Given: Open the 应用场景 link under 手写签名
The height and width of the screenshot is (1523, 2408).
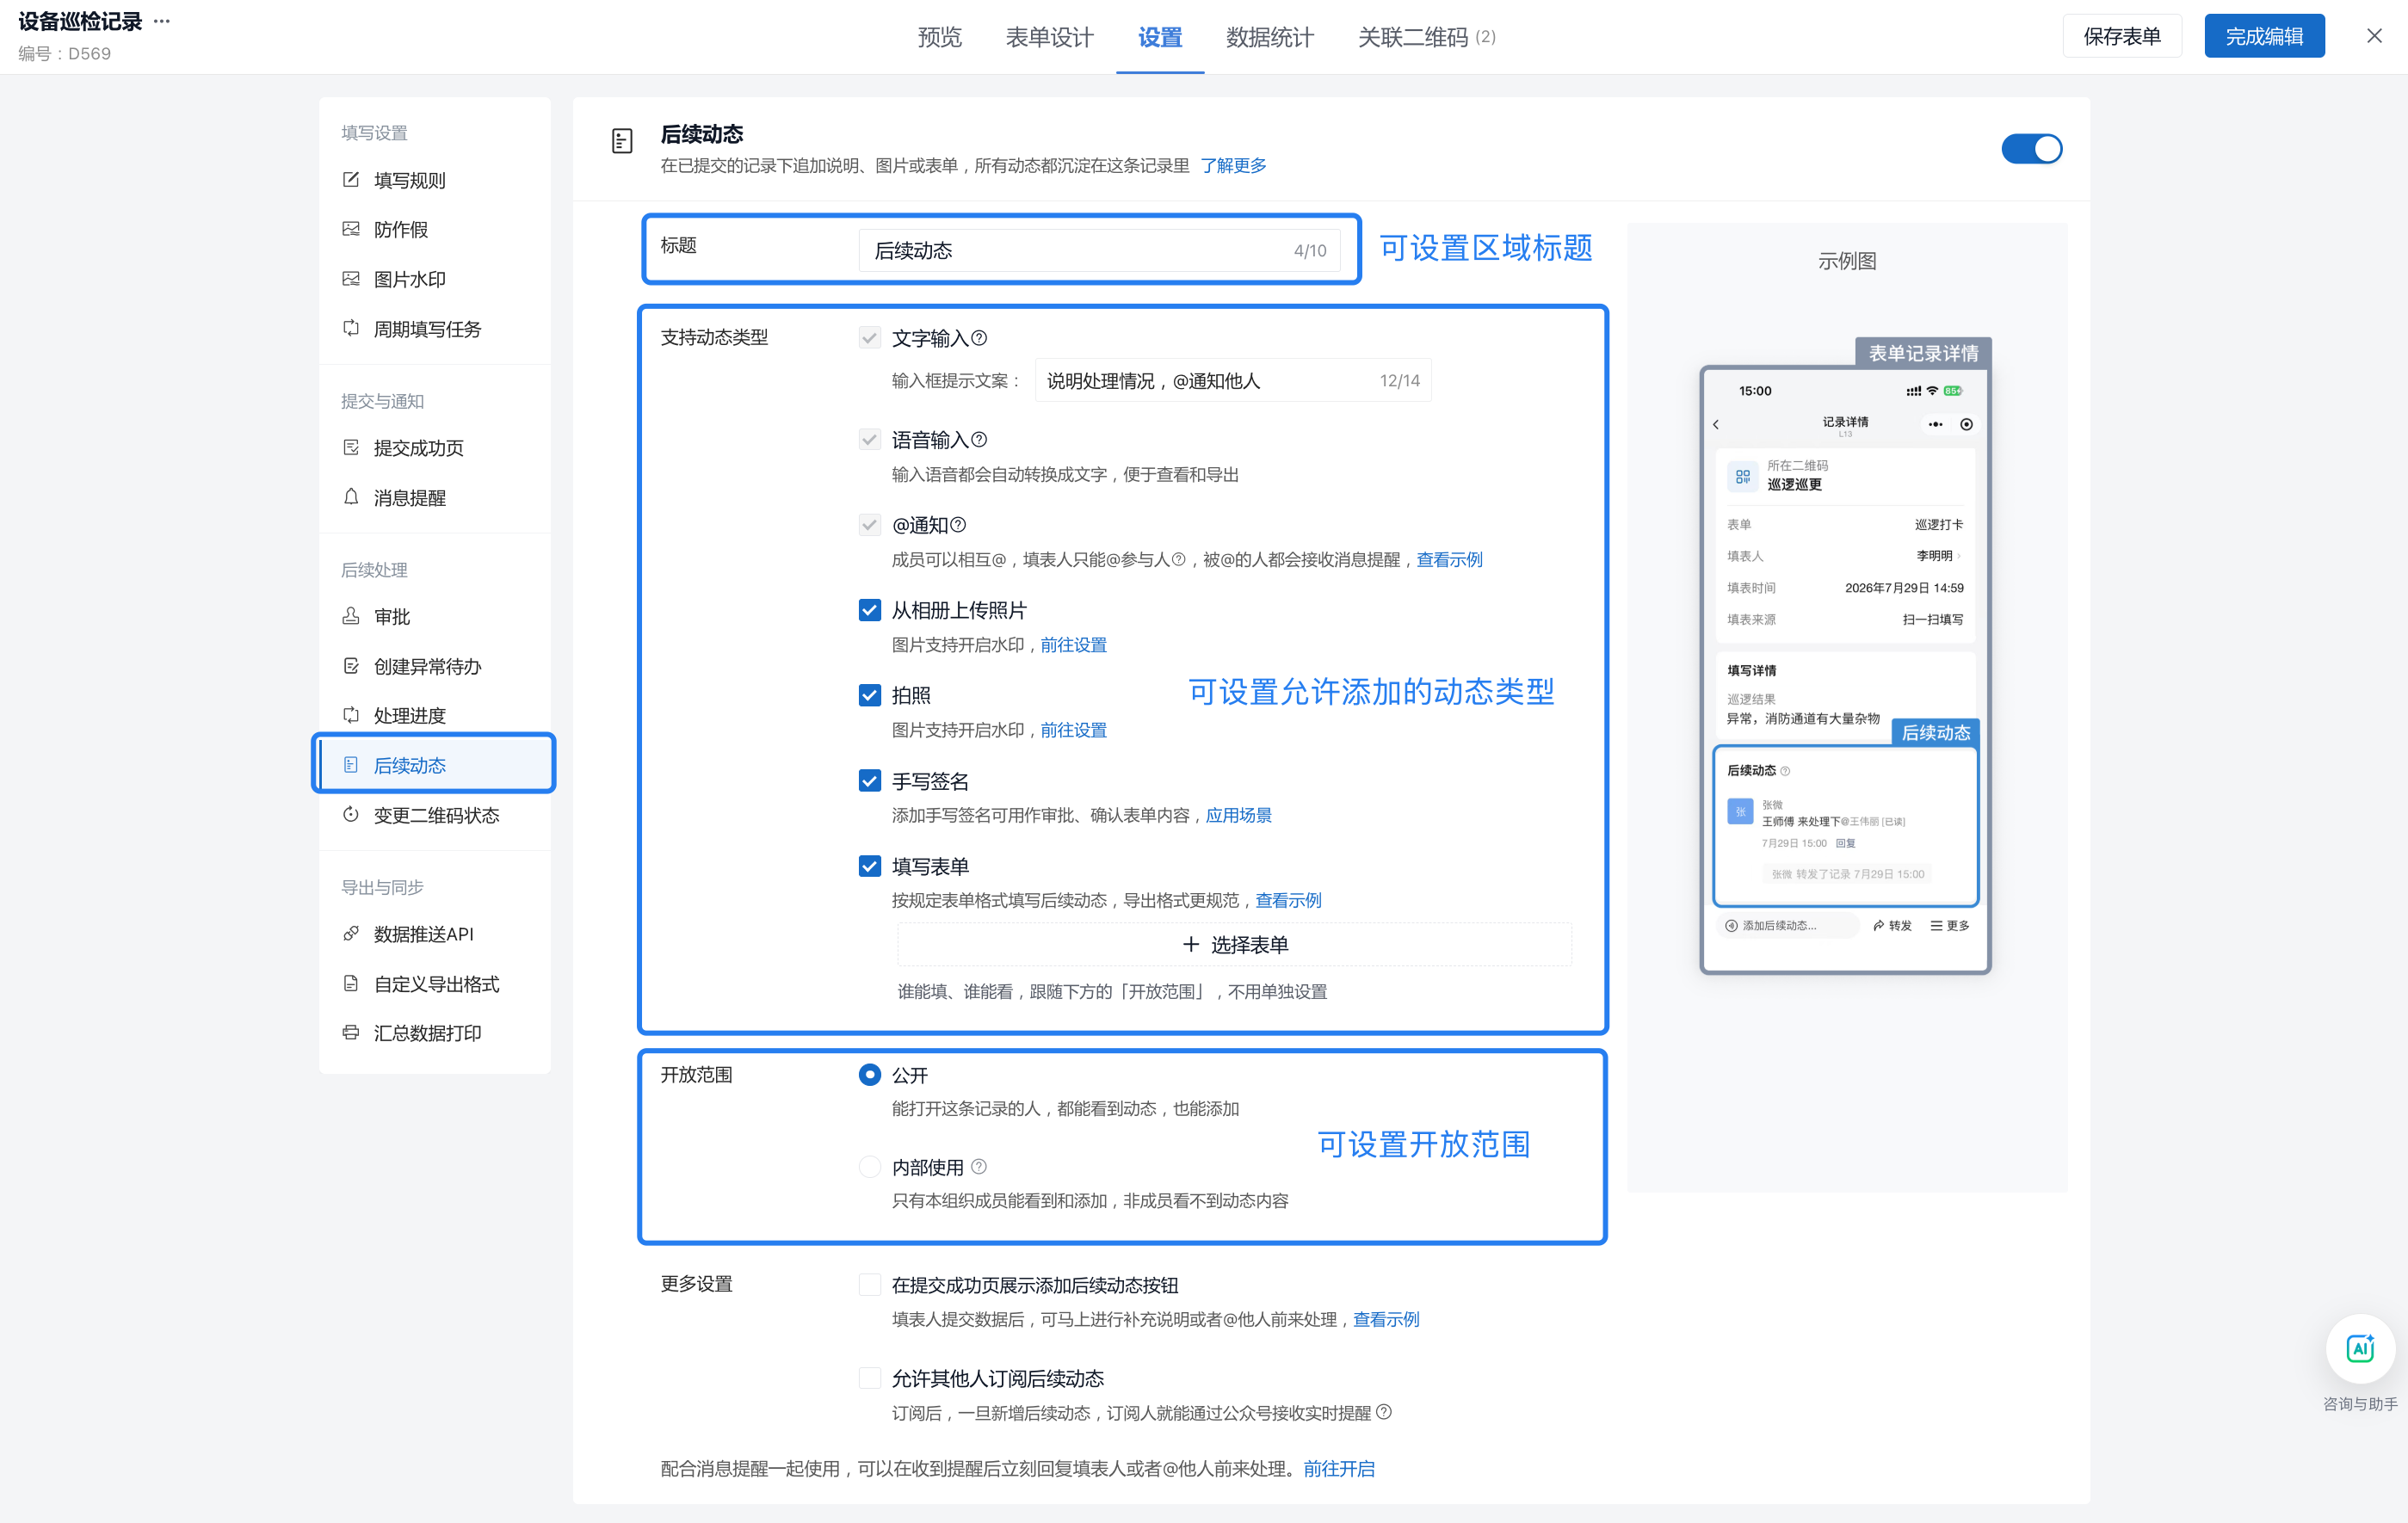Looking at the screenshot, I should click(1239, 816).
